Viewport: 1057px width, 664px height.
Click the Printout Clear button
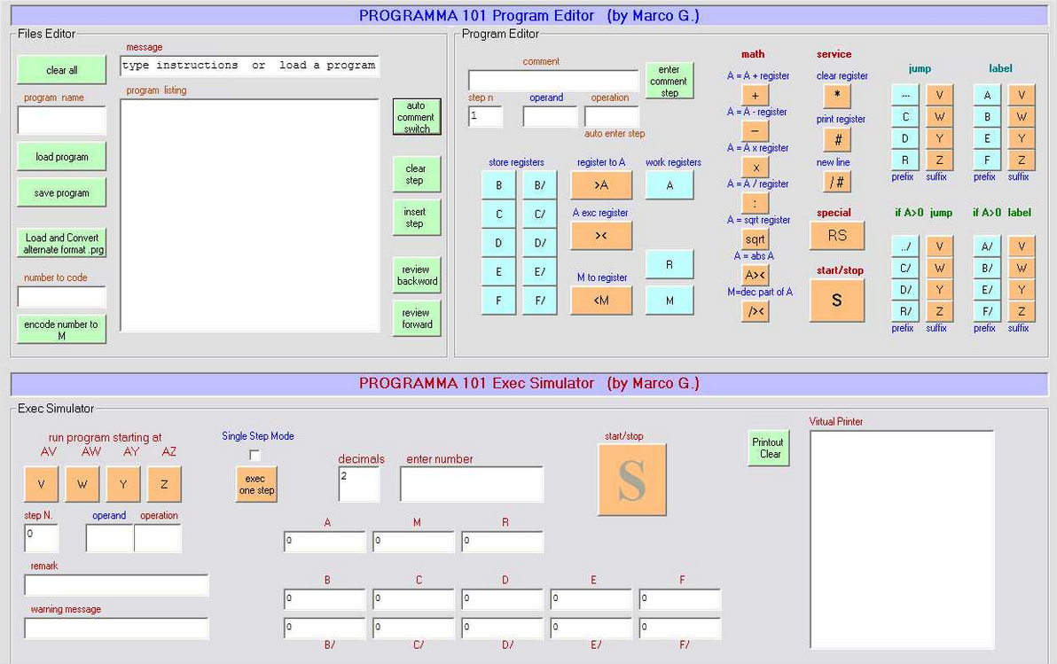(x=768, y=449)
